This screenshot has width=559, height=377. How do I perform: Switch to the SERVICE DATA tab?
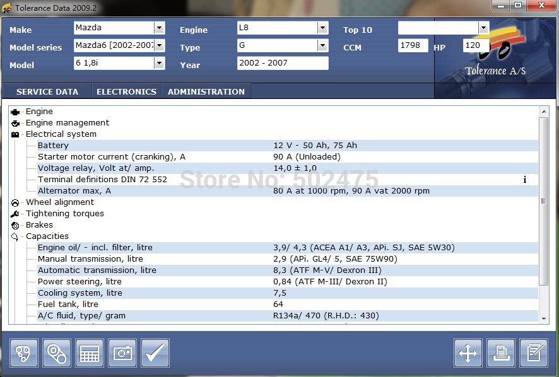coord(47,91)
